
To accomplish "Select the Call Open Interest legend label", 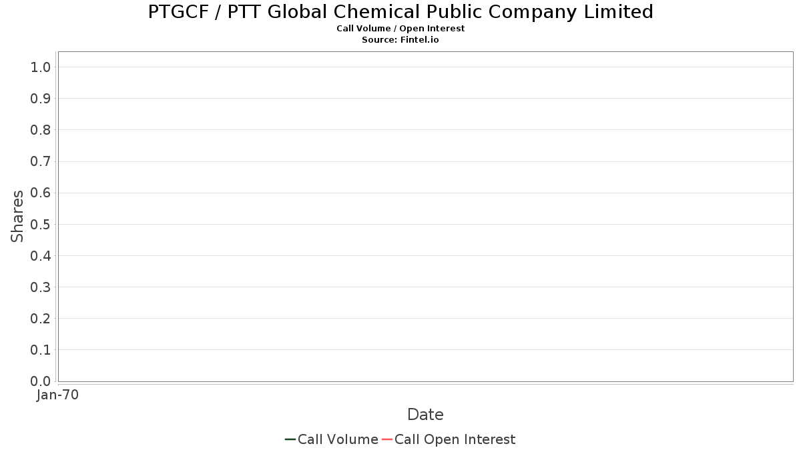I will point(455,439).
